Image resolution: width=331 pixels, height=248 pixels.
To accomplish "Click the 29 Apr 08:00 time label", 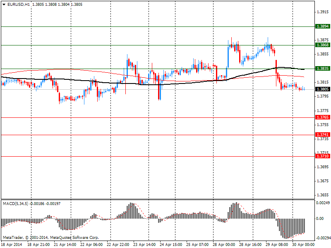I will (x=277, y=245).
